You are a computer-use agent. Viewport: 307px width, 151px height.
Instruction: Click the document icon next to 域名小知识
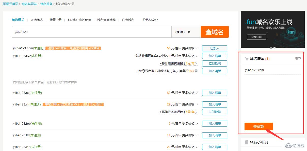point(246,142)
